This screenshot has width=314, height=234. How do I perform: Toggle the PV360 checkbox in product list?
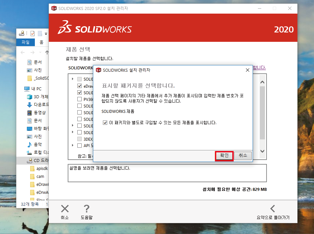[x=80, y=99]
